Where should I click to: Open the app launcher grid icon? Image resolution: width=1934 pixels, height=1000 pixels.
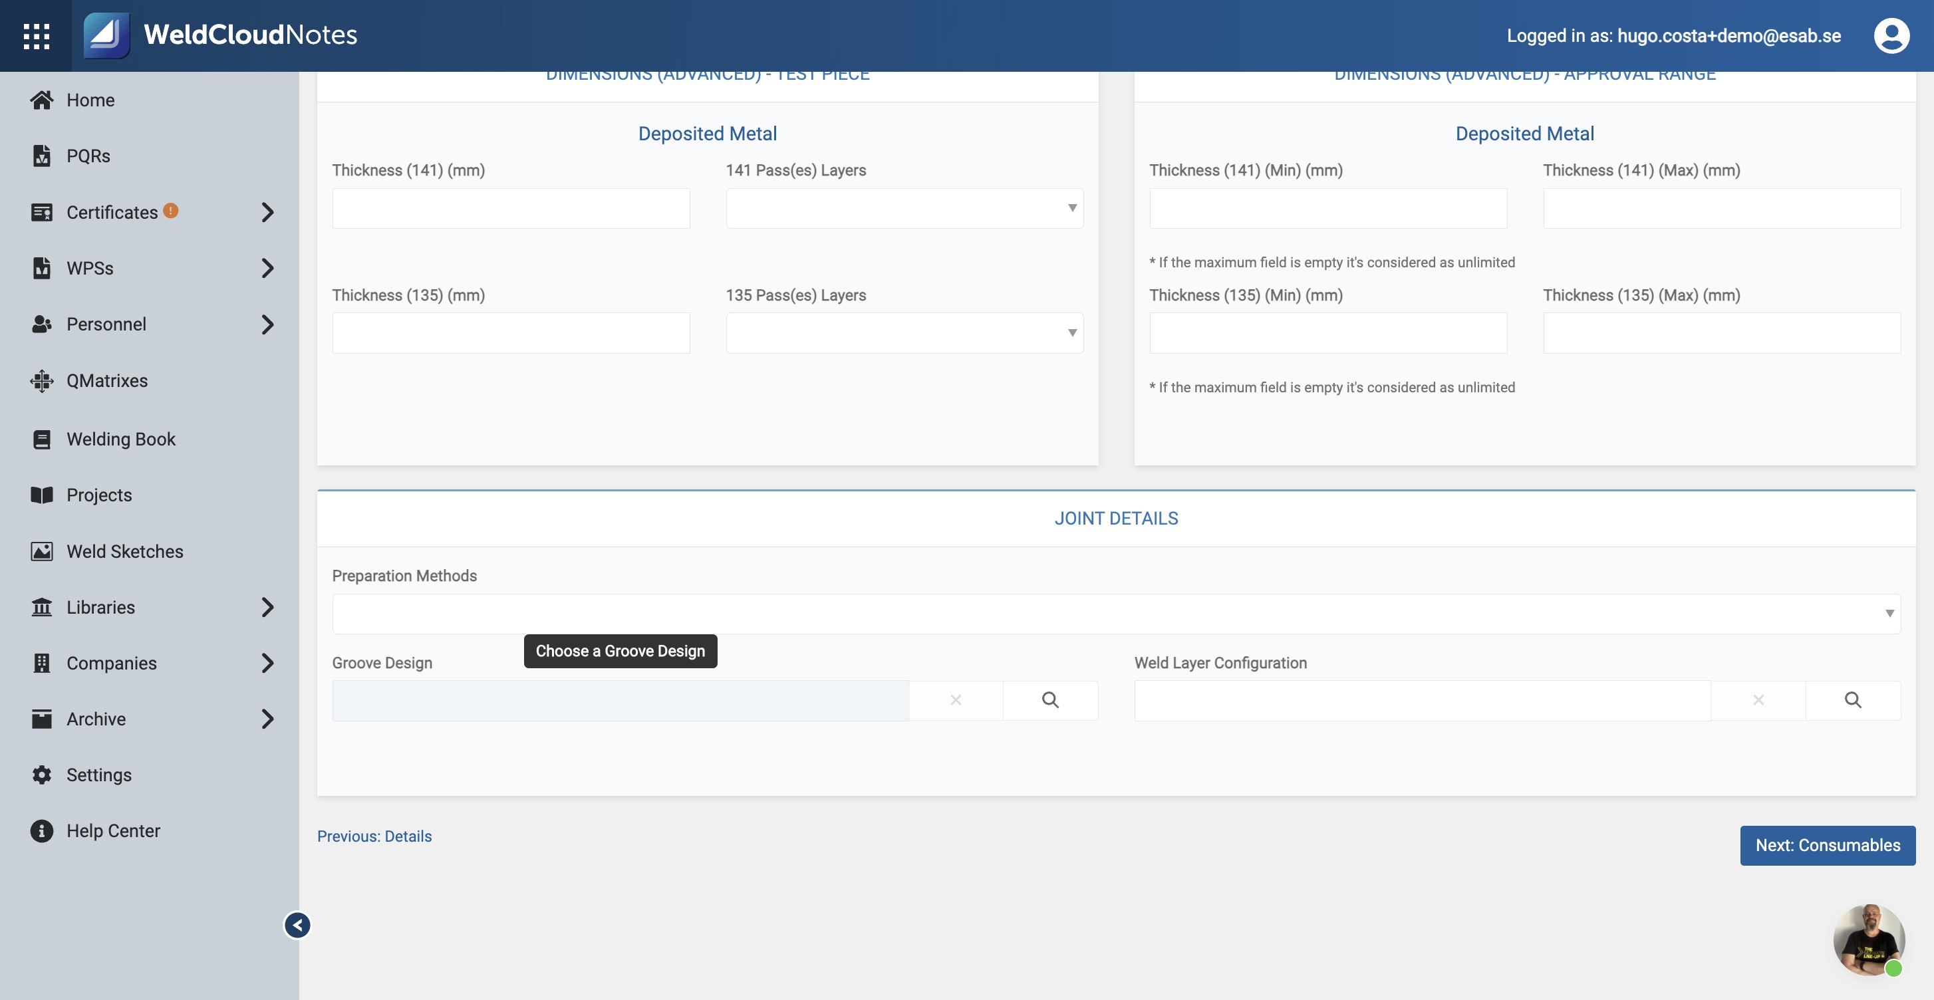36,36
